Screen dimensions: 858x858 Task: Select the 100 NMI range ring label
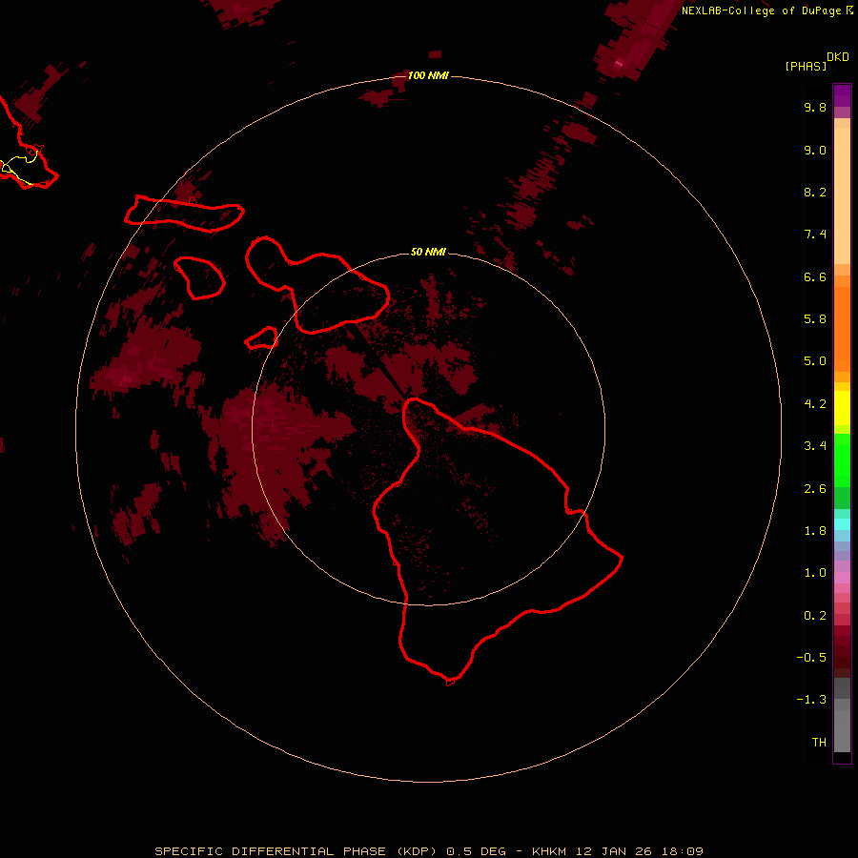click(428, 75)
